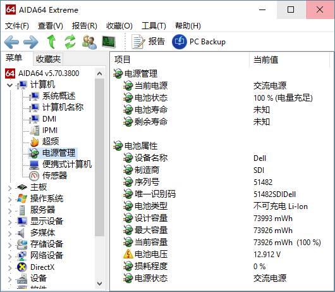Expand the DirectX tree node

coord(9,267)
